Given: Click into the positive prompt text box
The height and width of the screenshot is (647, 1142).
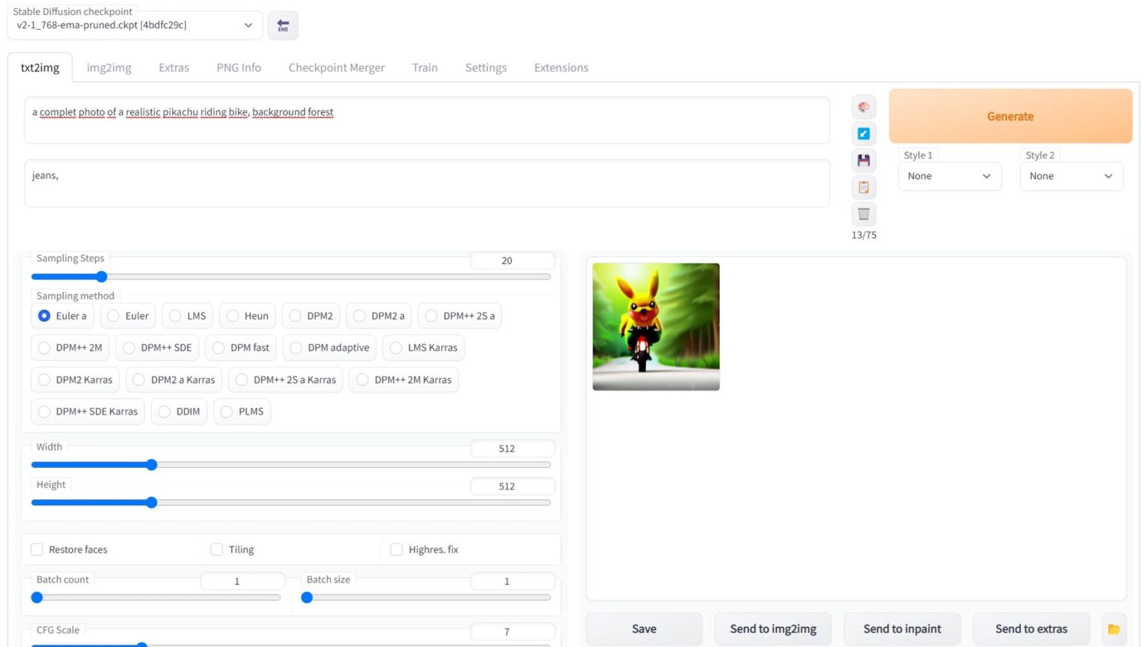Looking at the screenshot, I should pyautogui.click(x=427, y=120).
